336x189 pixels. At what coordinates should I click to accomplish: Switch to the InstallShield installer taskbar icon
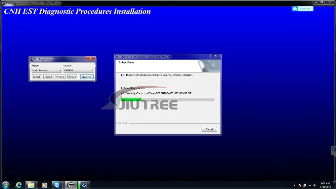click(84, 185)
